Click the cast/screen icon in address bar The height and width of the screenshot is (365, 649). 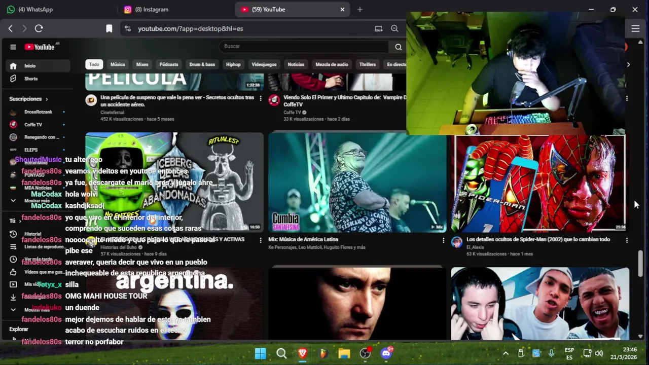pyautogui.click(x=379, y=29)
